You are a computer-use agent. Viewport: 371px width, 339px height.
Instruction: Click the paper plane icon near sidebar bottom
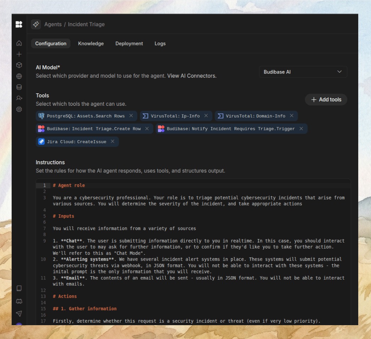pos(19,314)
